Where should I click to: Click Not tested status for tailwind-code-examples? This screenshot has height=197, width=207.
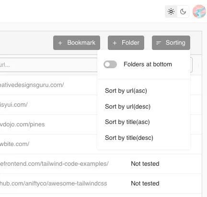pyautogui.click(x=145, y=164)
